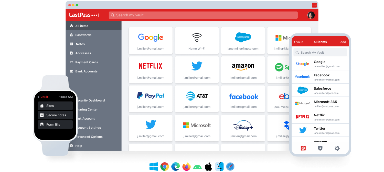
Task: Open Advanced Options in the sidebar
Action: (89, 137)
